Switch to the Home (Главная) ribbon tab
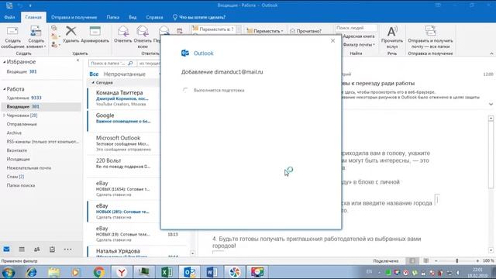This screenshot has height=279, width=496. 33,17
